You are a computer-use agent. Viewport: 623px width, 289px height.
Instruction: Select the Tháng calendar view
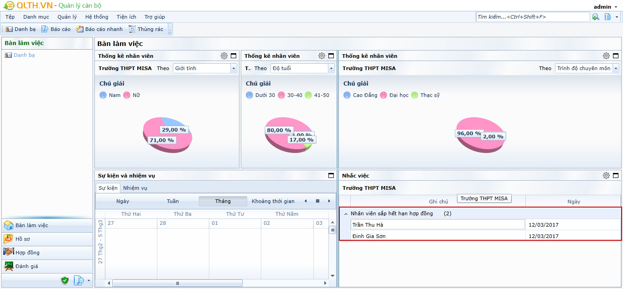click(223, 201)
